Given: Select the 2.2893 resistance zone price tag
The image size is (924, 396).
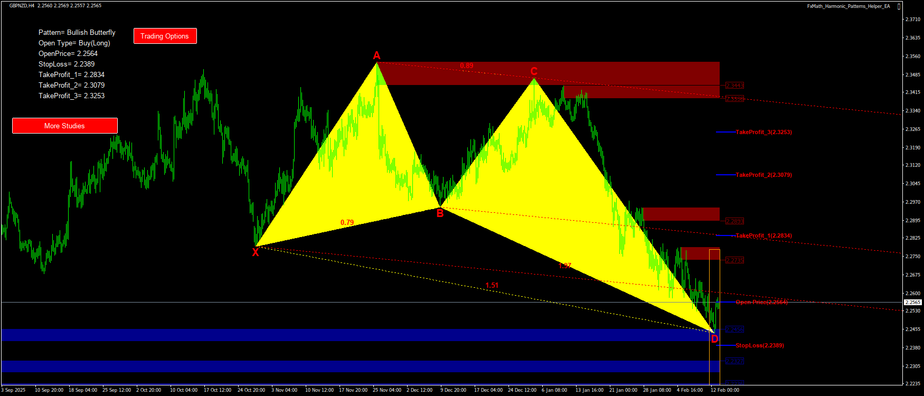Looking at the screenshot, I should 734,221.
